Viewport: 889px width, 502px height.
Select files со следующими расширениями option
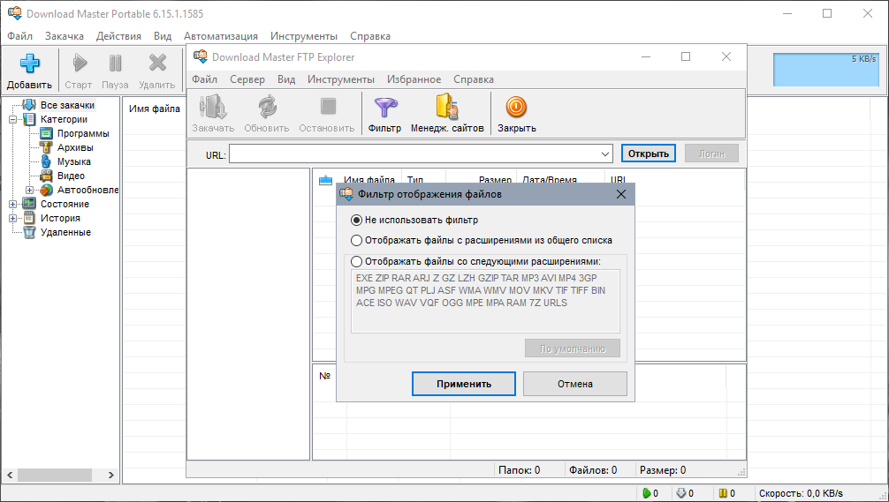[357, 261]
